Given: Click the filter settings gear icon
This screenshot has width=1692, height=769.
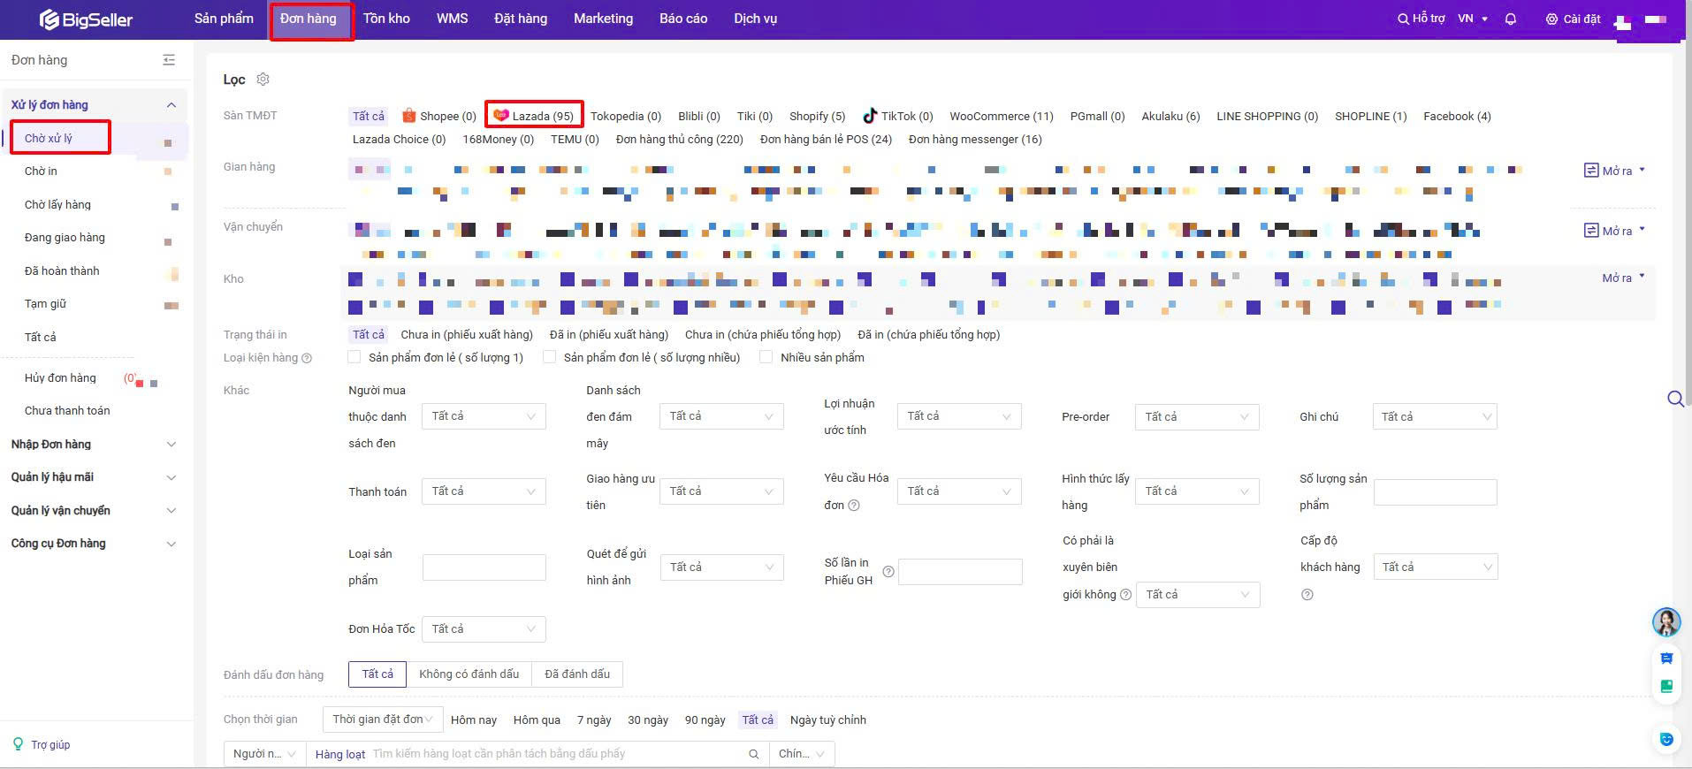Looking at the screenshot, I should click(x=263, y=80).
